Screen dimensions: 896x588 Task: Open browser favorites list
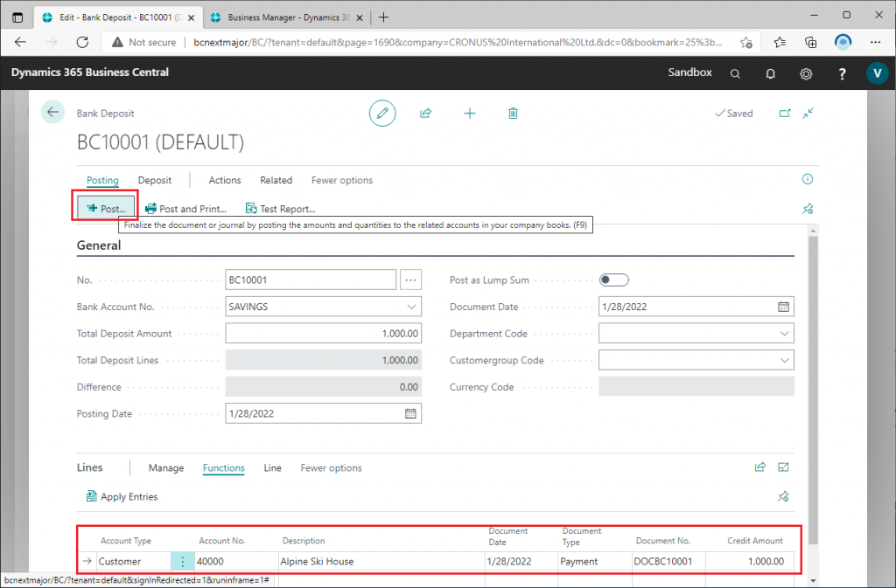[780, 42]
